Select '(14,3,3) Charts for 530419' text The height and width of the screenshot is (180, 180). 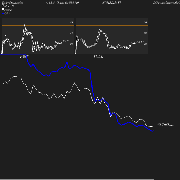(x=62, y=3)
